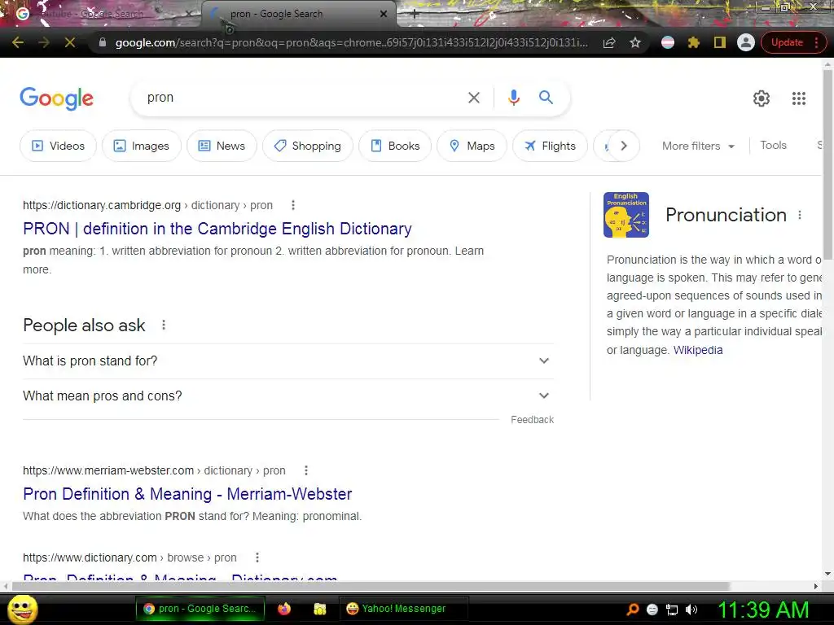Image resolution: width=834 pixels, height=625 pixels.
Task: Open the yellow folder icon in taskbar
Action: [319, 609]
